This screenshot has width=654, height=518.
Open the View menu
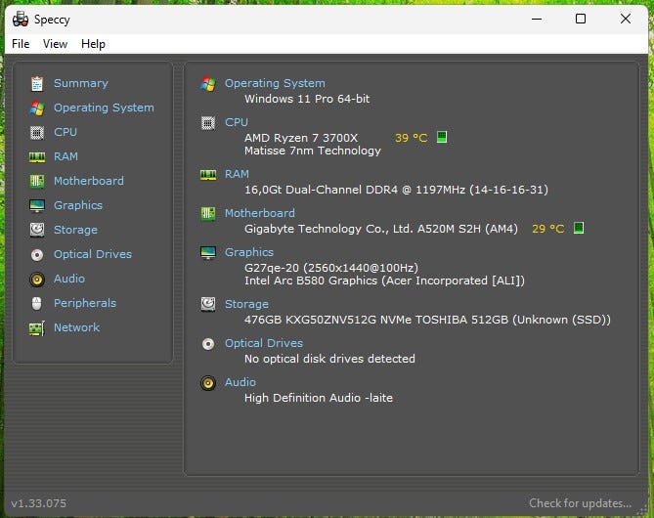click(x=55, y=44)
